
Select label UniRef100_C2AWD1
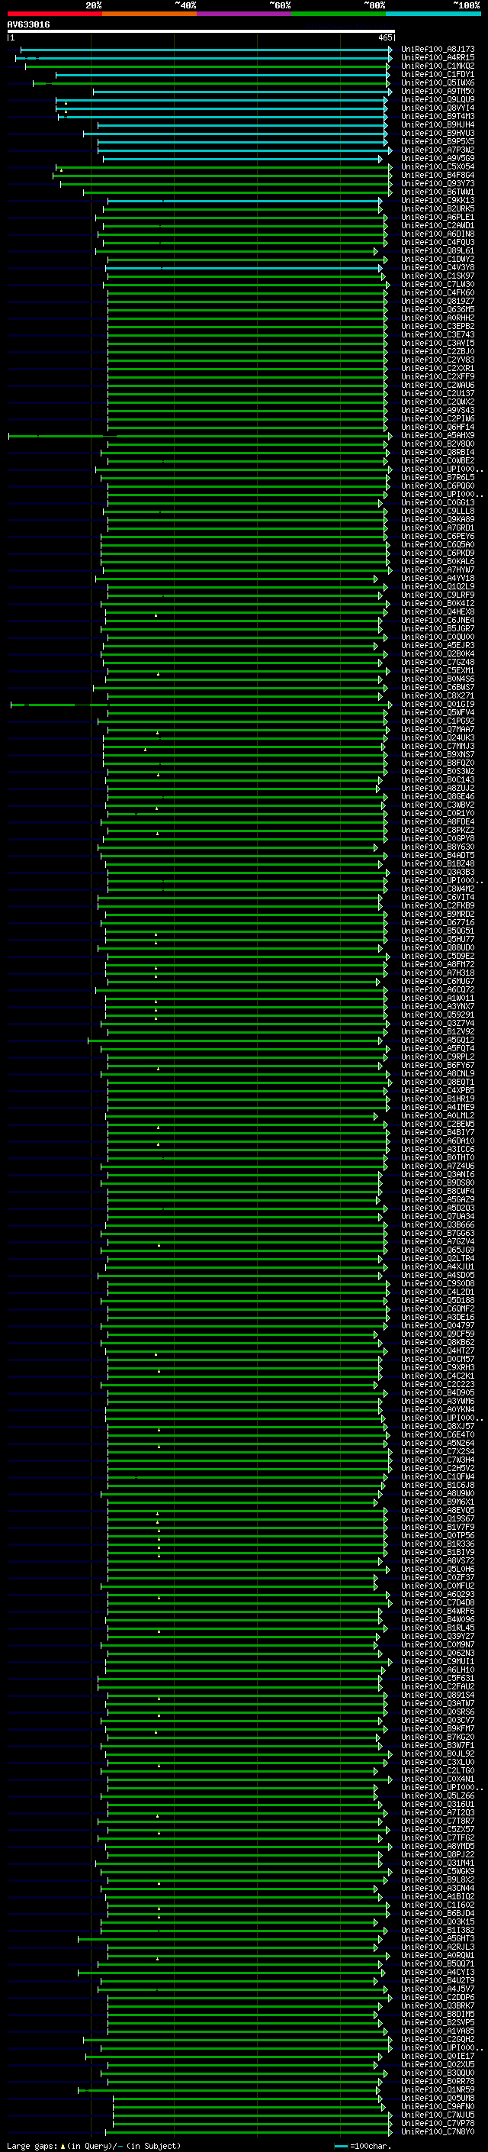point(438,225)
